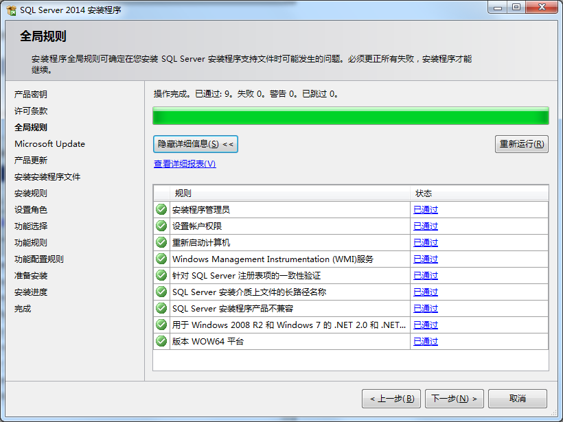Click check icon for 版本 WOW64 平台
This screenshot has width=563, height=422.
coord(161,341)
